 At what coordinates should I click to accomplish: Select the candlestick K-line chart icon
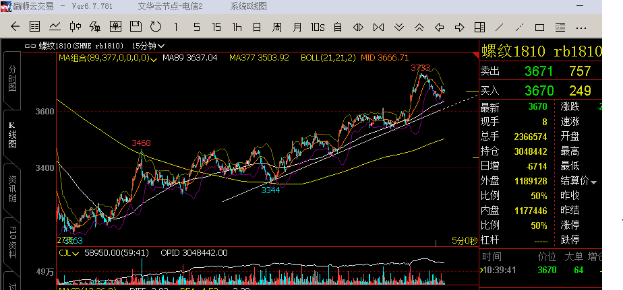[76, 27]
